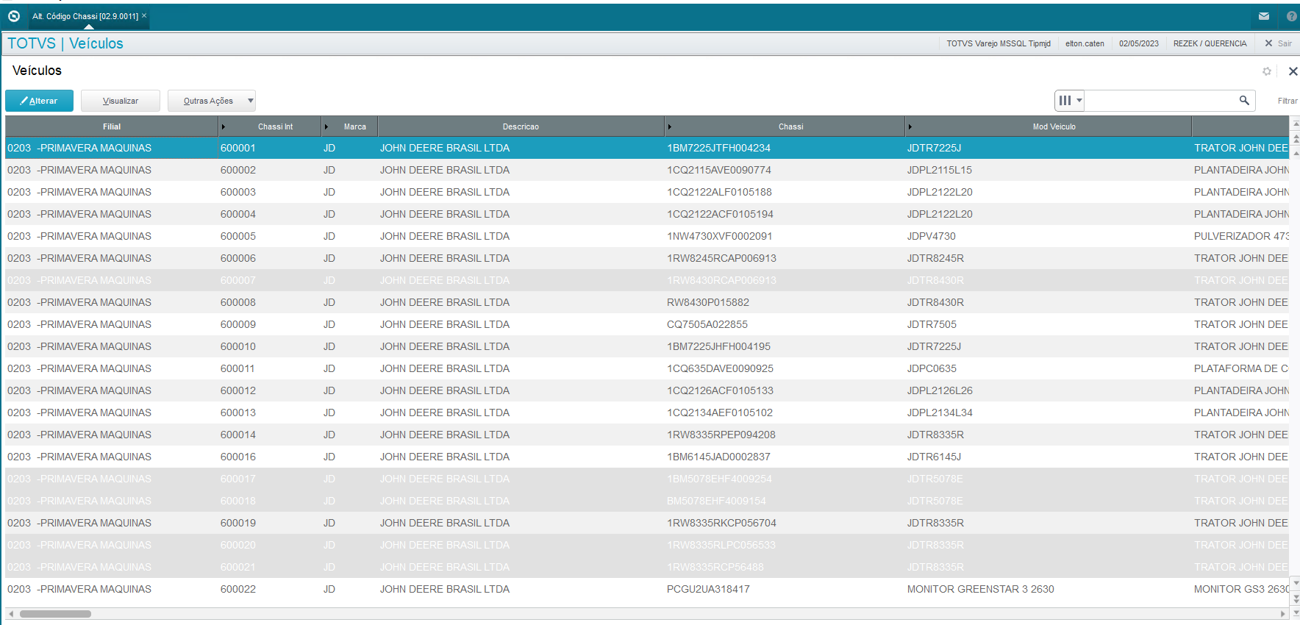Image resolution: width=1300 pixels, height=625 pixels.
Task: Open the Veículos settings gear icon
Action: click(1266, 71)
